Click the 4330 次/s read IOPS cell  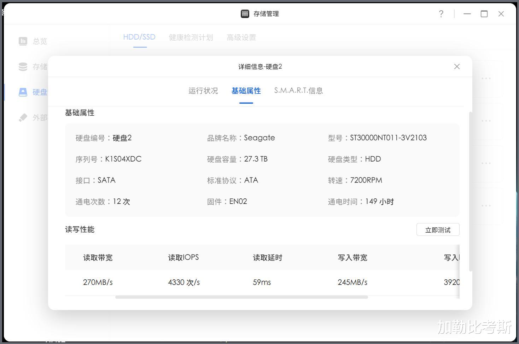(x=184, y=282)
